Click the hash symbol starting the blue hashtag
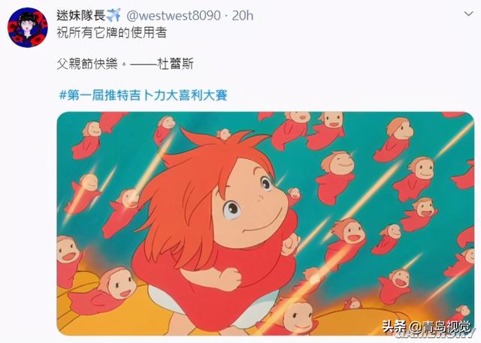Screen dimensions: 481x343 click(62, 95)
